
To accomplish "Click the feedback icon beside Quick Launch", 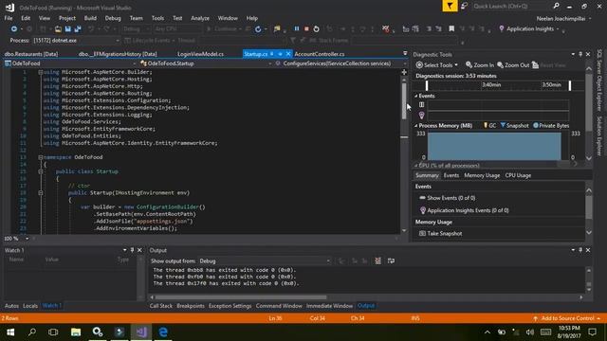I will 464,7.
